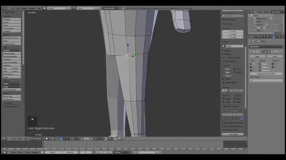The height and width of the screenshot is (160, 286).
Task: Click the modifier's edit mode display icon
Action: [x=269, y=52]
